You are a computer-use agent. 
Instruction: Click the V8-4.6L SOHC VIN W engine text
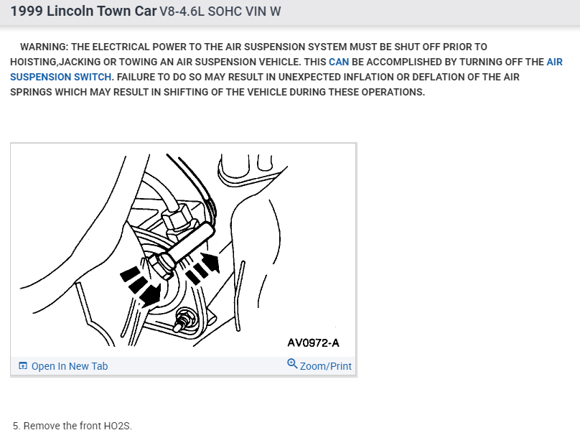(220, 11)
